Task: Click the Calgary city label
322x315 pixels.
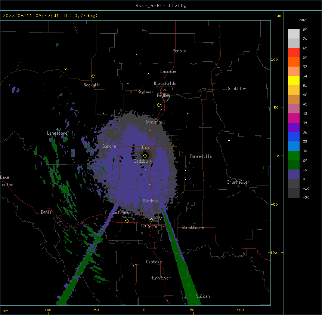Action: click(x=149, y=226)
